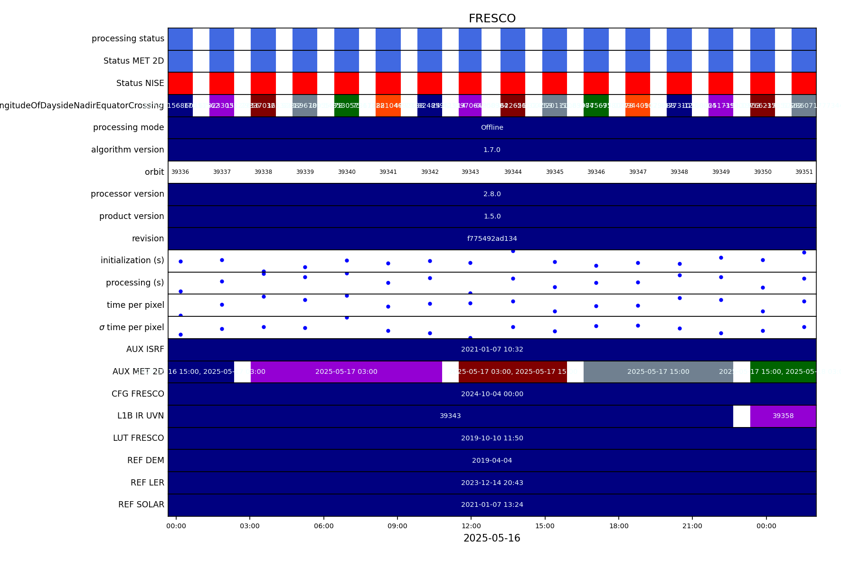Click orbit number 39336
Screen dimensions: 841x561
click(180, 172)
